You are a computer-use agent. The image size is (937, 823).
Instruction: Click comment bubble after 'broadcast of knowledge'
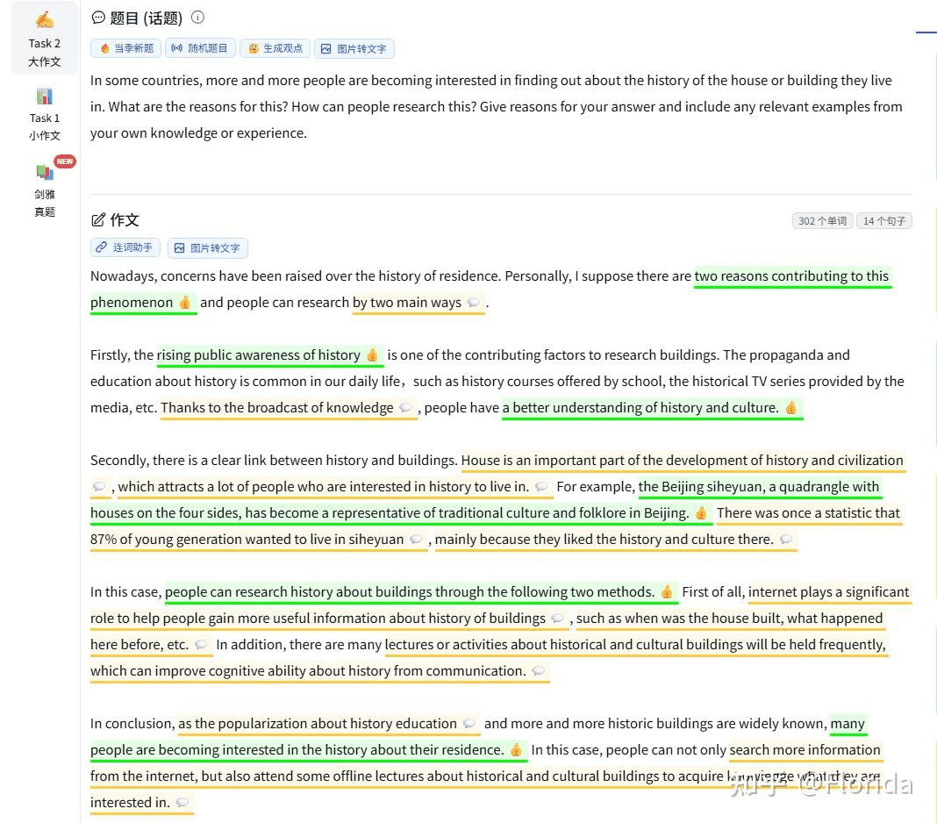[405, 408]
